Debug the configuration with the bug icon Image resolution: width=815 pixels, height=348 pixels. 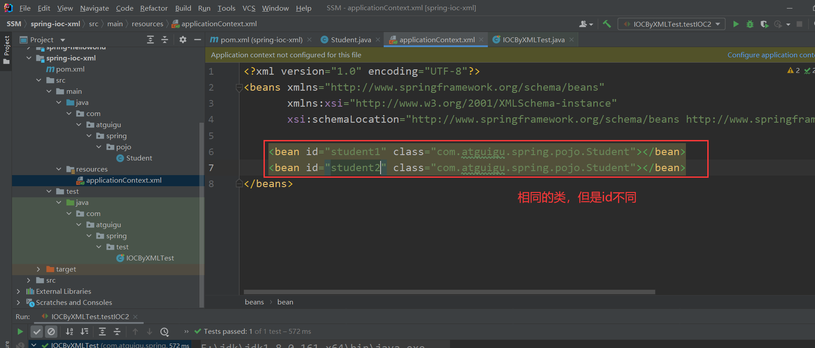click(x=750, y=24)
